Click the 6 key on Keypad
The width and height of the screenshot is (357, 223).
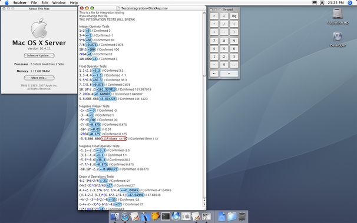(x=234, y=49)
